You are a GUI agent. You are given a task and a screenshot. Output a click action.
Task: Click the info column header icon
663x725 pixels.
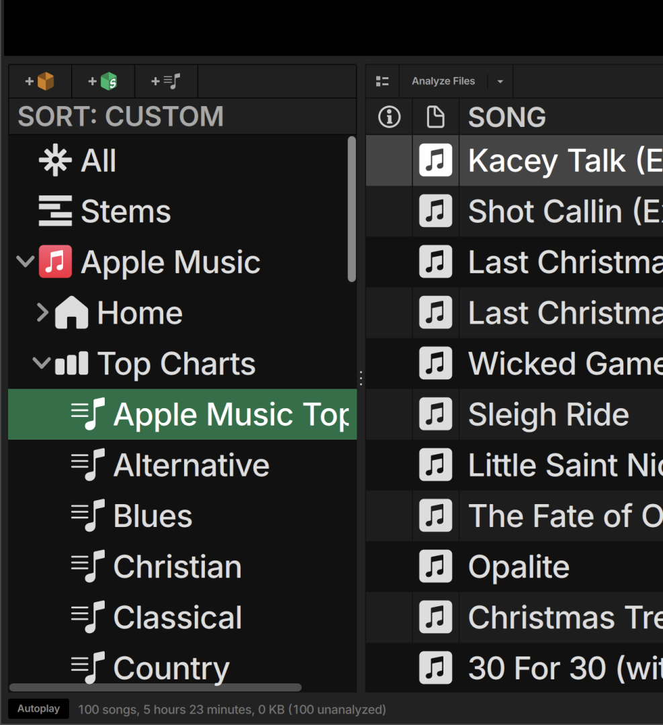[389, 117]
